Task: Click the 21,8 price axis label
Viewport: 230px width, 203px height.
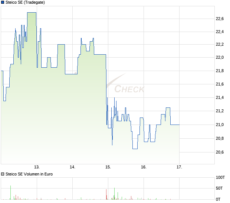Action: [x=220, y=71]
